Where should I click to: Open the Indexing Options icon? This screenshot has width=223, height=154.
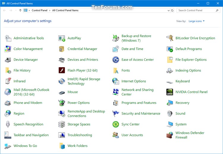pos(170,71)
